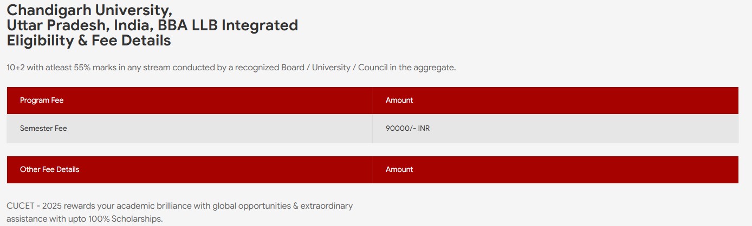
Task: Click the "Amount" header beside Other Fee Details
Action: 399,169
